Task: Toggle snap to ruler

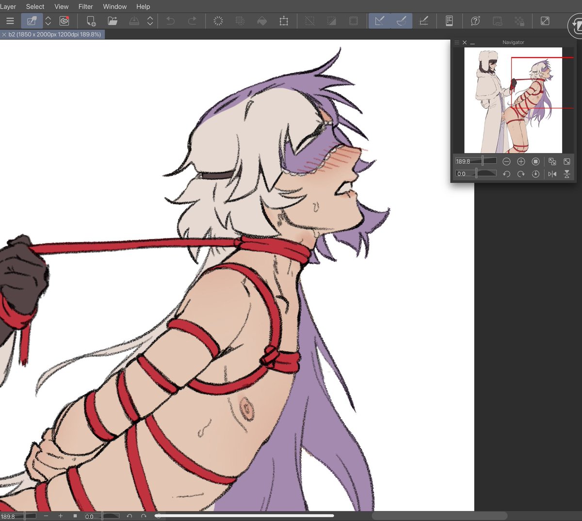Action: pyautogui.click(x=380, y=21)
